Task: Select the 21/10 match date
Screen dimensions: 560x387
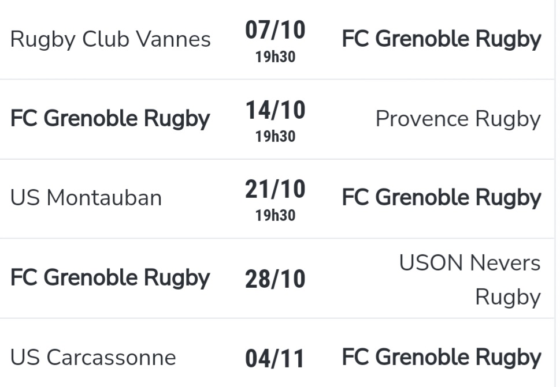Action: click(275, 189)
